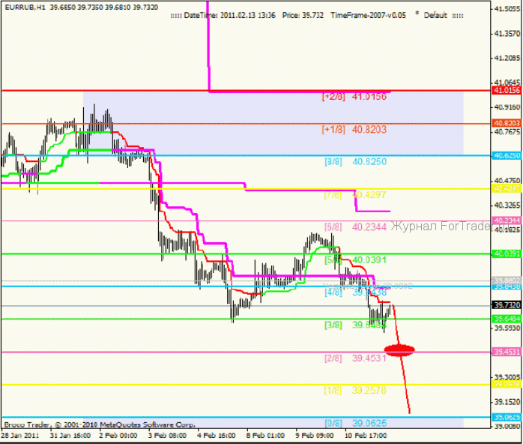
Task: Click the red 41.0156 price tag
Action: point(507,90)
